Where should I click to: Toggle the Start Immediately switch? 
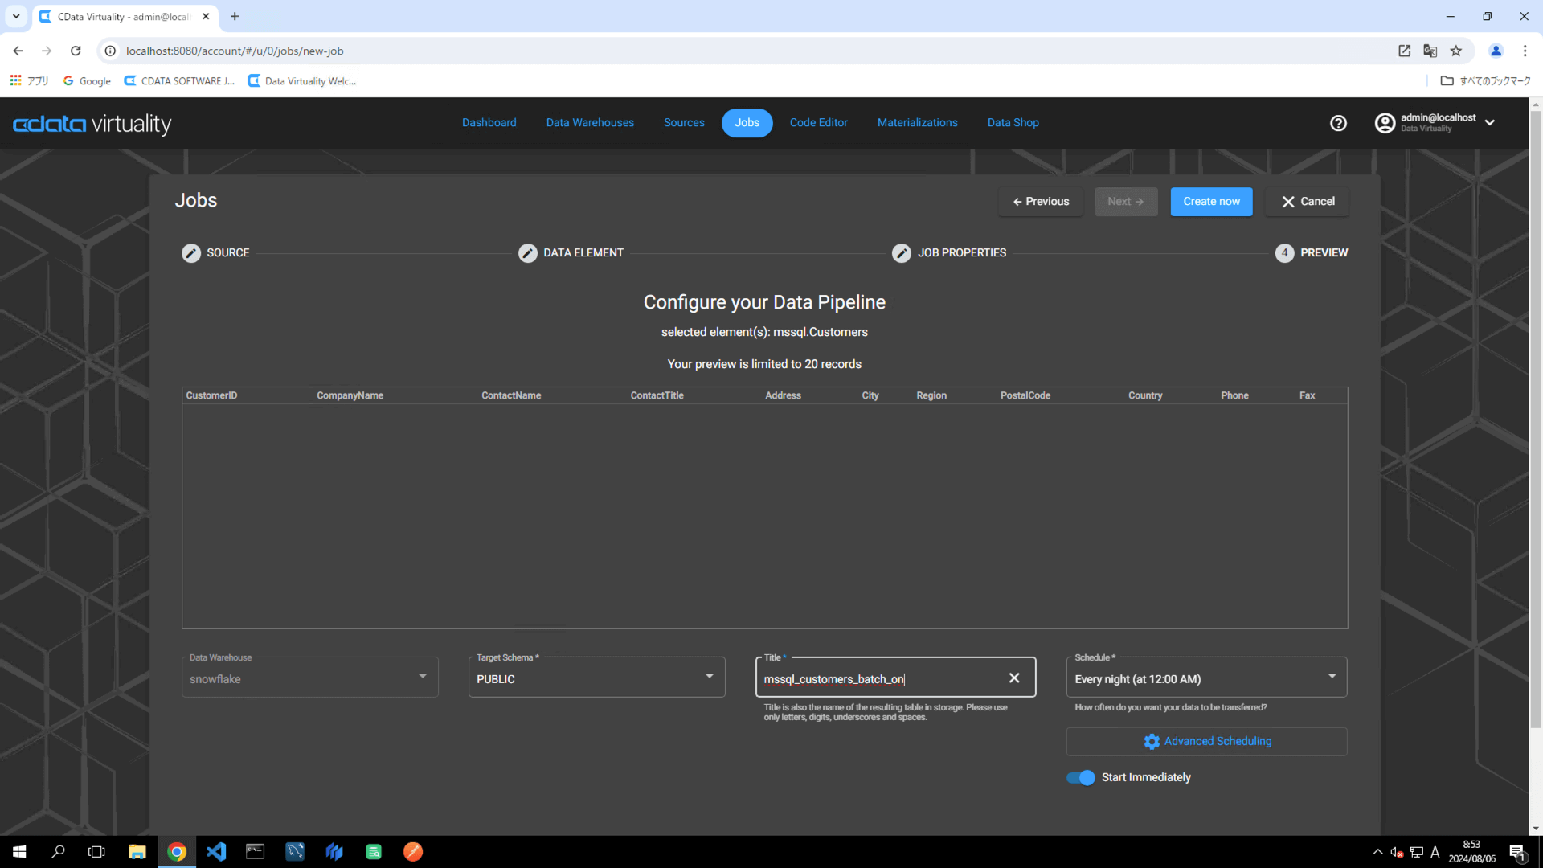pos(1080,778)
